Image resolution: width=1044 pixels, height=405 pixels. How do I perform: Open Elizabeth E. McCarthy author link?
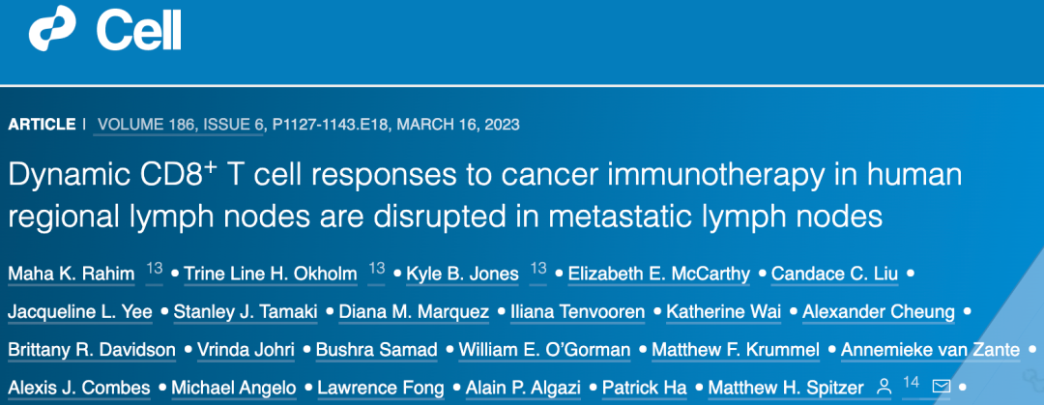(x=658, y=275)
